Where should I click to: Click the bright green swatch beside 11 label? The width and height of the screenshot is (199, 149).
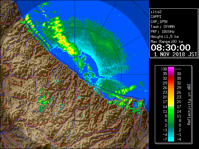(x=171, y=111)
